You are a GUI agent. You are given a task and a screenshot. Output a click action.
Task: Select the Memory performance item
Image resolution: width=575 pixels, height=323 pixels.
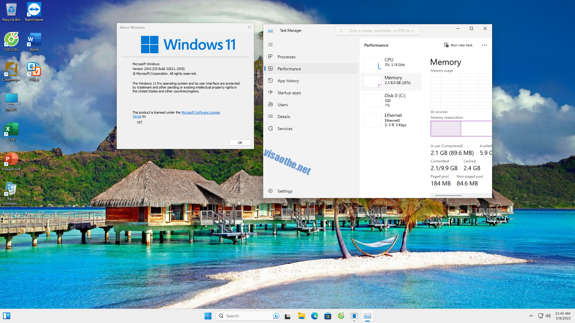[x=391, y=81]
